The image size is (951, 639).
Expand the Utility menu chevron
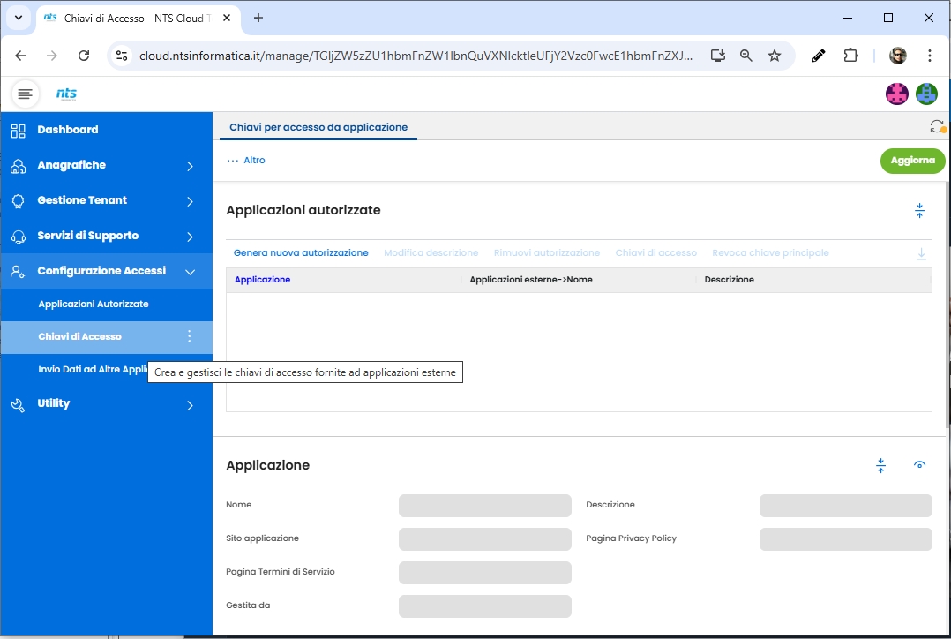[190, 405]
